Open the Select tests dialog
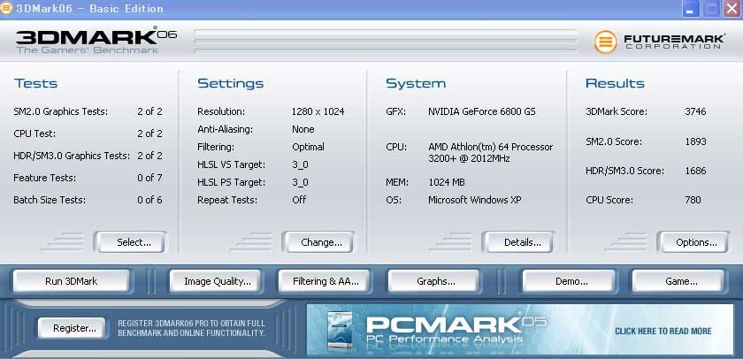Viewport: 743px width, 359px height. click(130, 242)
